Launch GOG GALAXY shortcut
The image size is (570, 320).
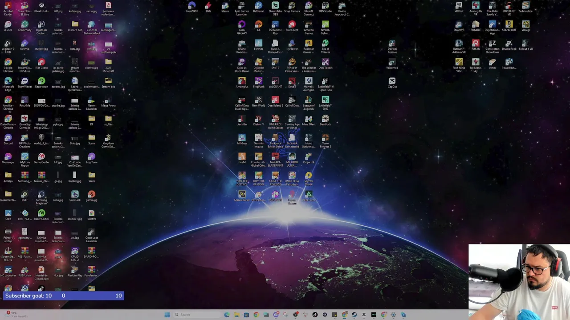242,28
